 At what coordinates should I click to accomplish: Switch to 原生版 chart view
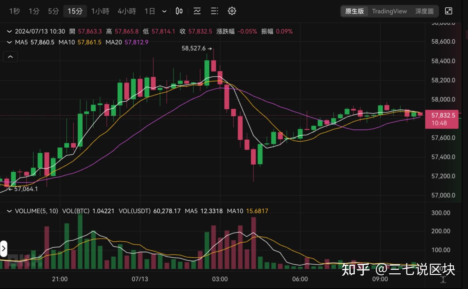(355, 11)
